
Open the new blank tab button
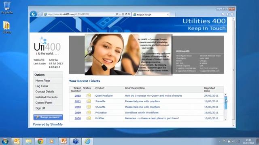pos(172,14)
